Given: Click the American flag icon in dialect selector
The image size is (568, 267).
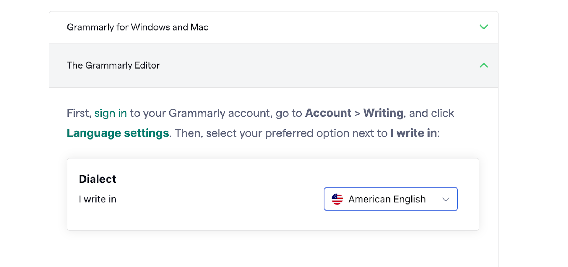Looking at the screenshot, I should click(337, 199).
